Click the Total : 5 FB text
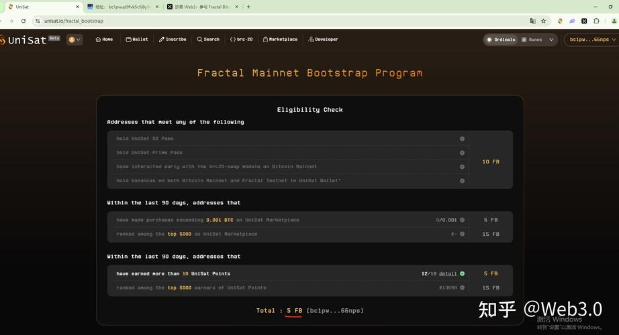This screenshot has height=335, width=619. click(279, 311)
